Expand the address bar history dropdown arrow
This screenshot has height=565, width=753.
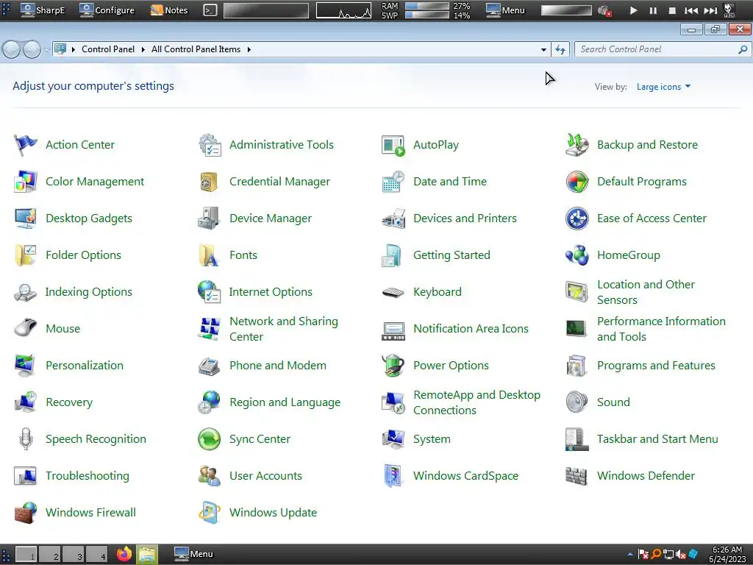(543, 49)
